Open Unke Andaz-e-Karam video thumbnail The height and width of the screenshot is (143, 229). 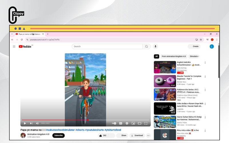[165, 108]
